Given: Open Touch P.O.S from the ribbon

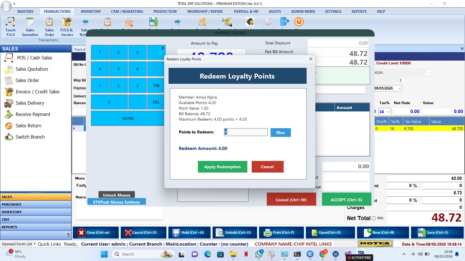Looking at the screenshot, I should [x=10, y=27].
